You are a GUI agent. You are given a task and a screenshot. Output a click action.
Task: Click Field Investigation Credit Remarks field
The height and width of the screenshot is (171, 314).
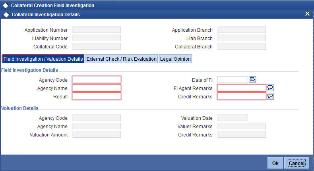242,96
